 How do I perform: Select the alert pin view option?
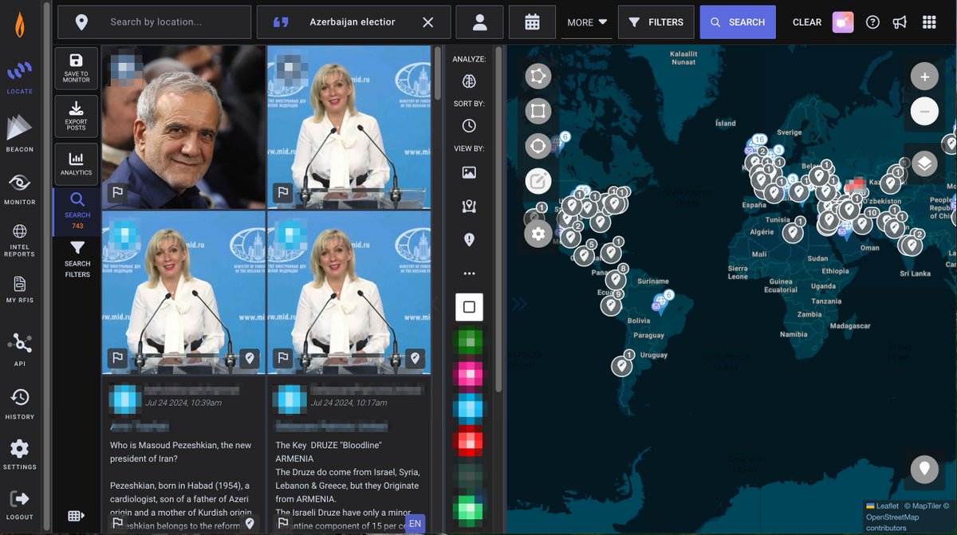pos(469,239)
